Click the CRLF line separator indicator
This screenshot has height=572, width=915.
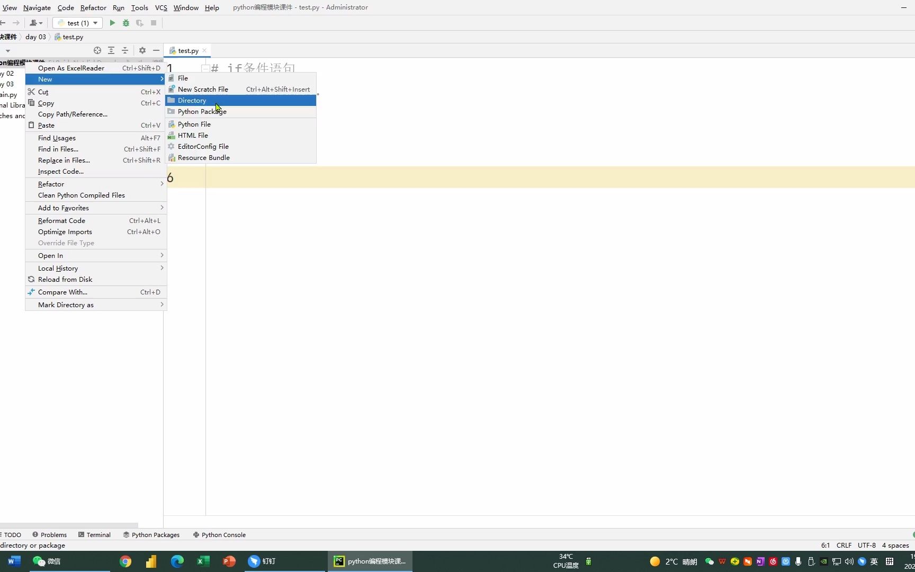point(844,545)
